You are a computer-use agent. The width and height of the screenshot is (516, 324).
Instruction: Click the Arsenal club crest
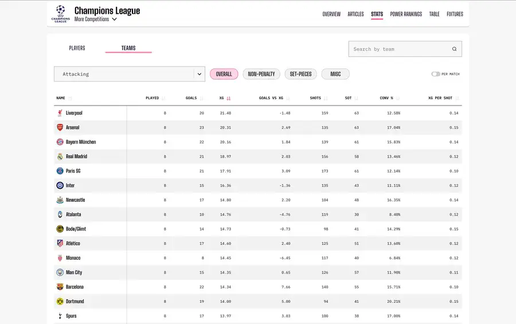click(x=60, y=127)
